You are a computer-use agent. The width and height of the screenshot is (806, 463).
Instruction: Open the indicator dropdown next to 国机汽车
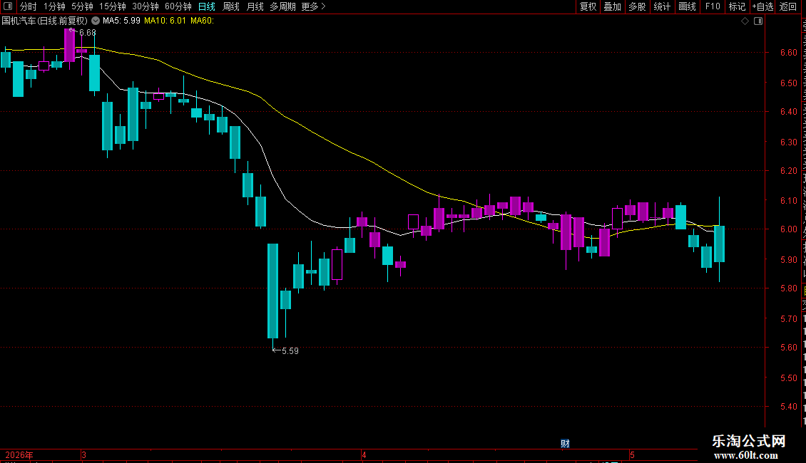[x=96, y=21]
